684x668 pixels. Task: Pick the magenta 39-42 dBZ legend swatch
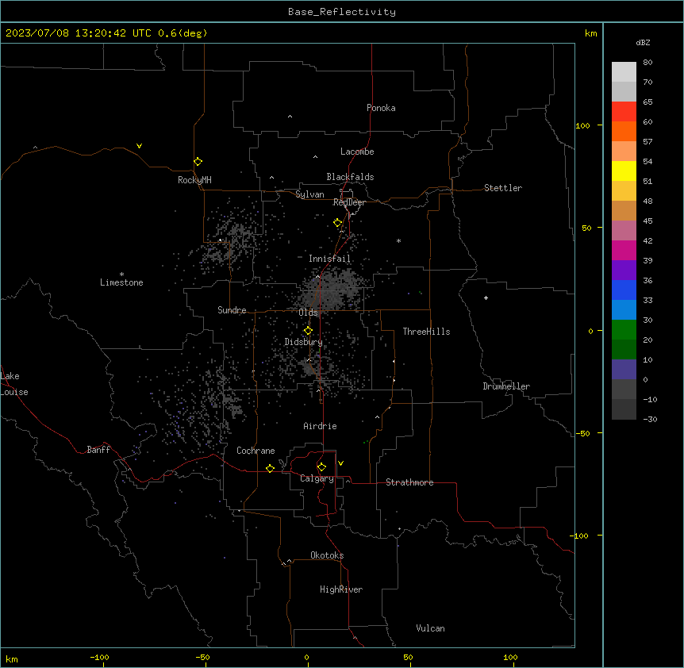point(624,250)
